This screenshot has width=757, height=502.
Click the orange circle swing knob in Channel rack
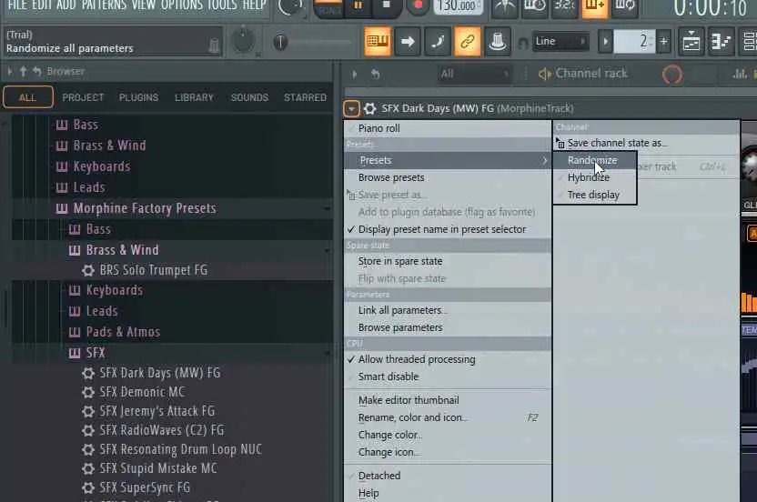click(672, 75)
